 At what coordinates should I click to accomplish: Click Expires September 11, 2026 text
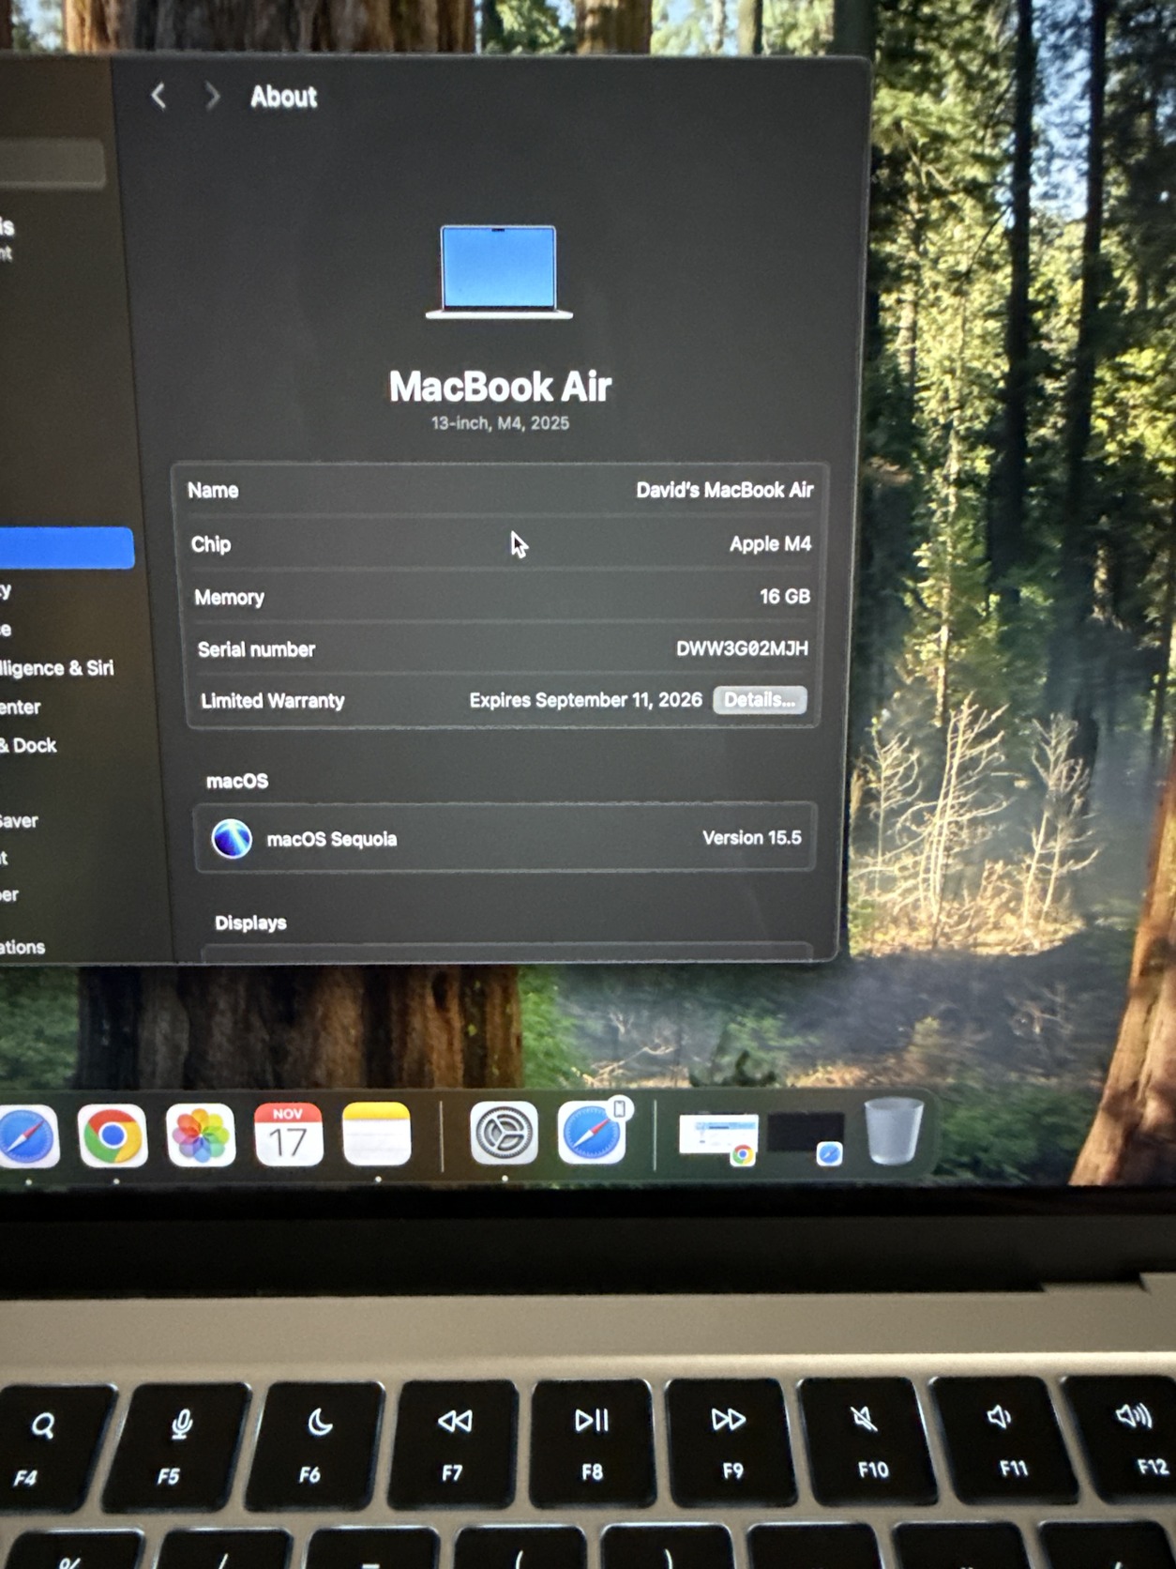[x=585, y=700]
